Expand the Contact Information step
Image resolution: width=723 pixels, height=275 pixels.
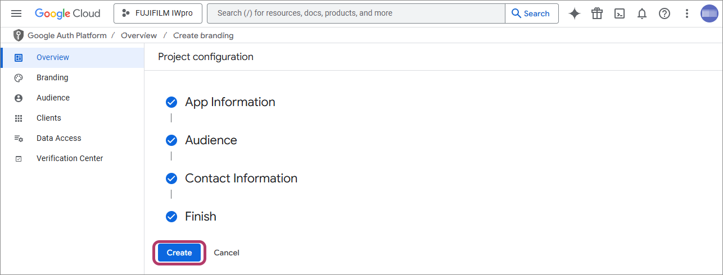click(x=241, y=178)
